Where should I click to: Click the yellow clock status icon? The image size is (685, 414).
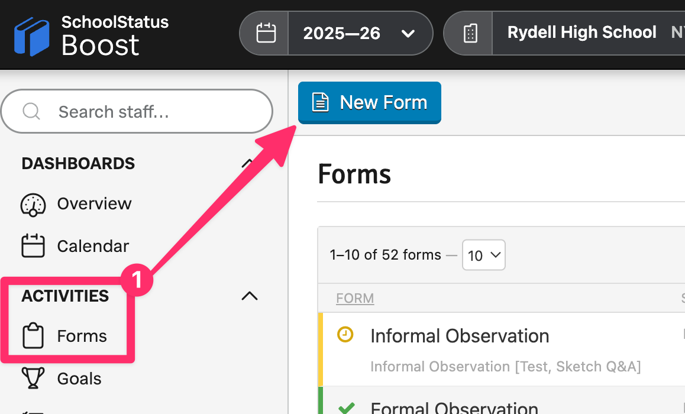[x=345, y=335]
